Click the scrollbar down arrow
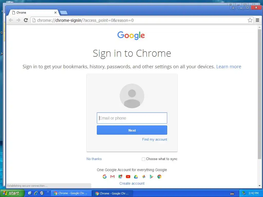 click(x=259, y=186)
